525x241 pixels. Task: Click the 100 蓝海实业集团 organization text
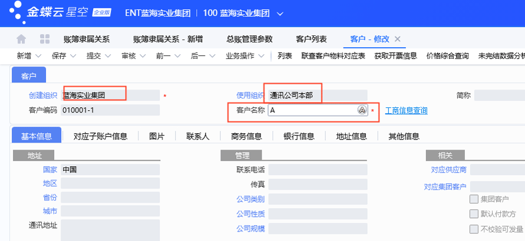236,14
